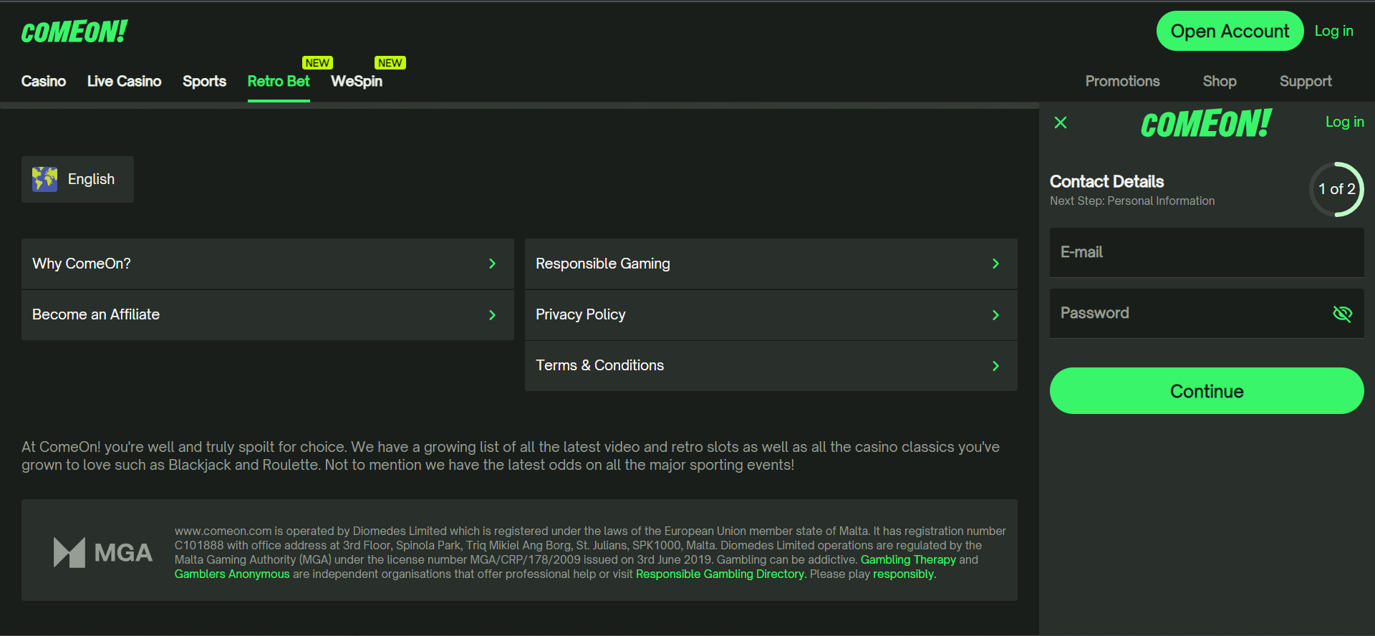
Task: Expand the Why ComeOn? chevron
Action: tap(492, 264)
